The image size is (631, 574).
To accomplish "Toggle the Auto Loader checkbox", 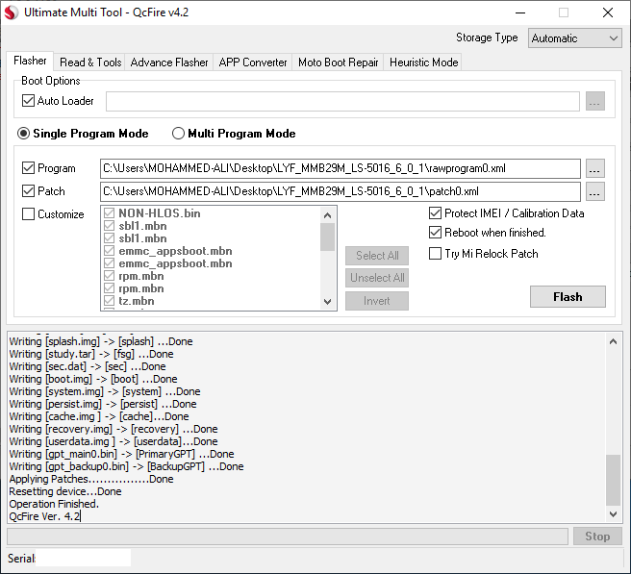I will (28, 101).
